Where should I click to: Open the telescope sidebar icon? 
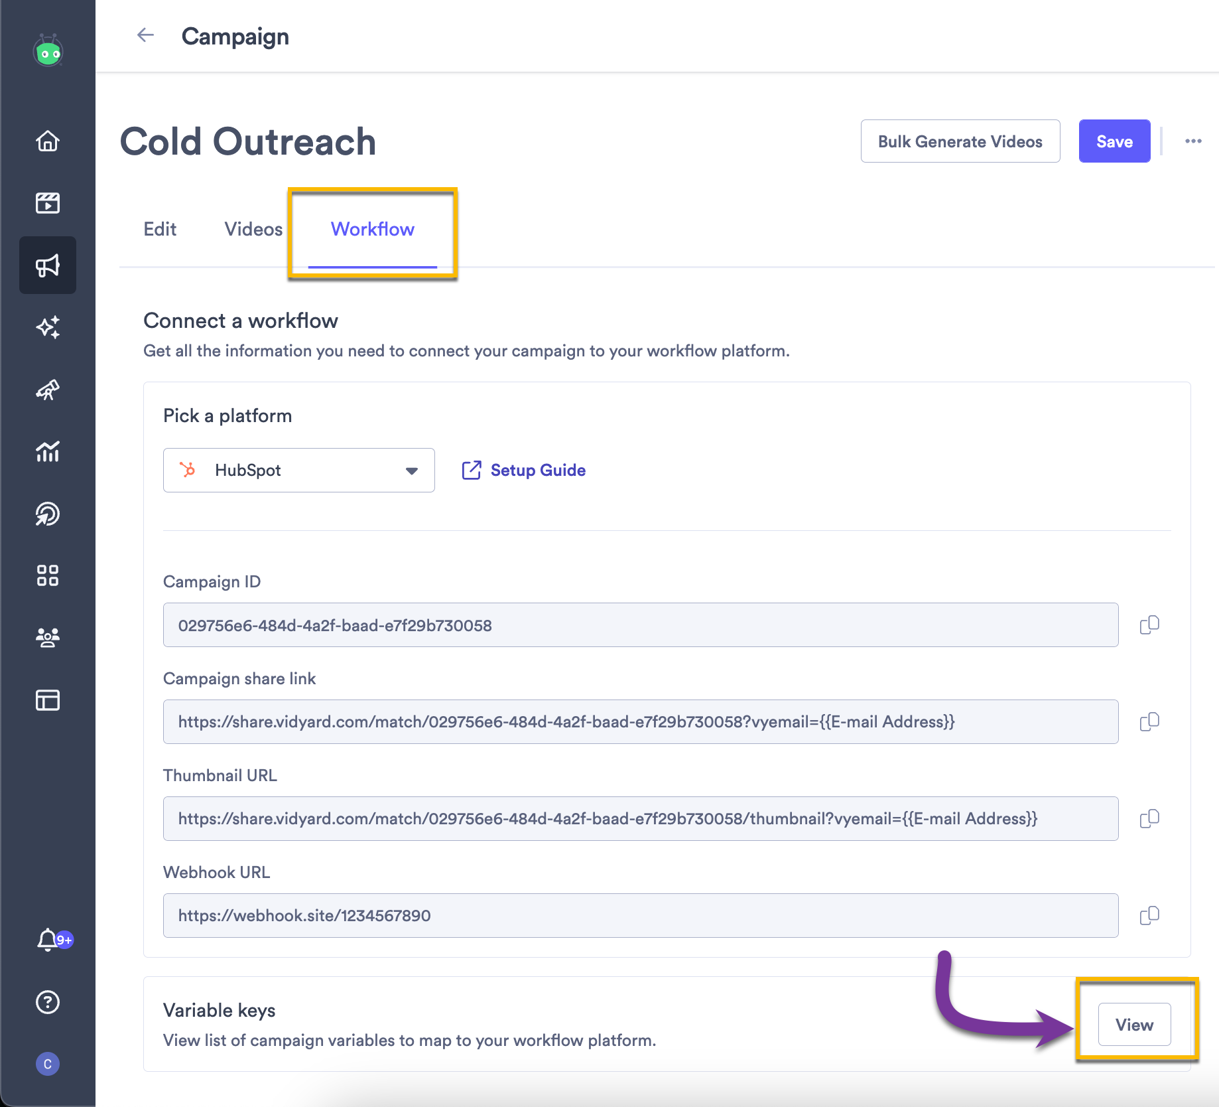click(48, 390)
